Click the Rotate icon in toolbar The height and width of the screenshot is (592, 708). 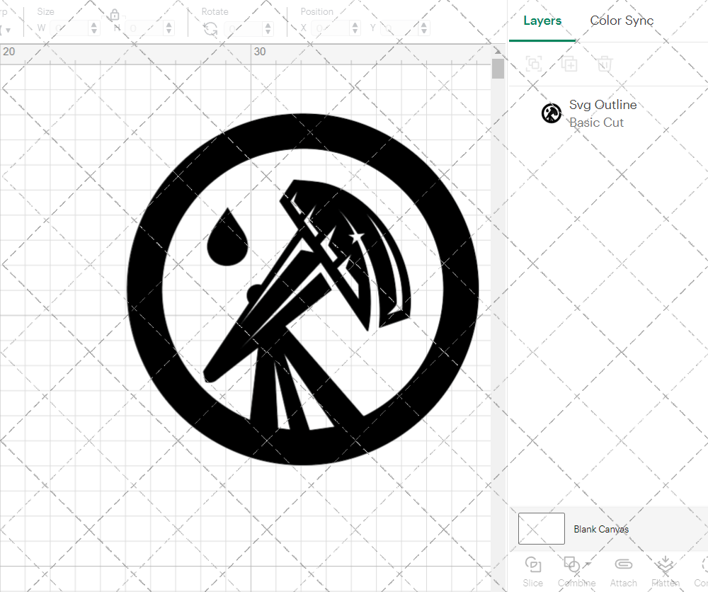coord(210,28)
